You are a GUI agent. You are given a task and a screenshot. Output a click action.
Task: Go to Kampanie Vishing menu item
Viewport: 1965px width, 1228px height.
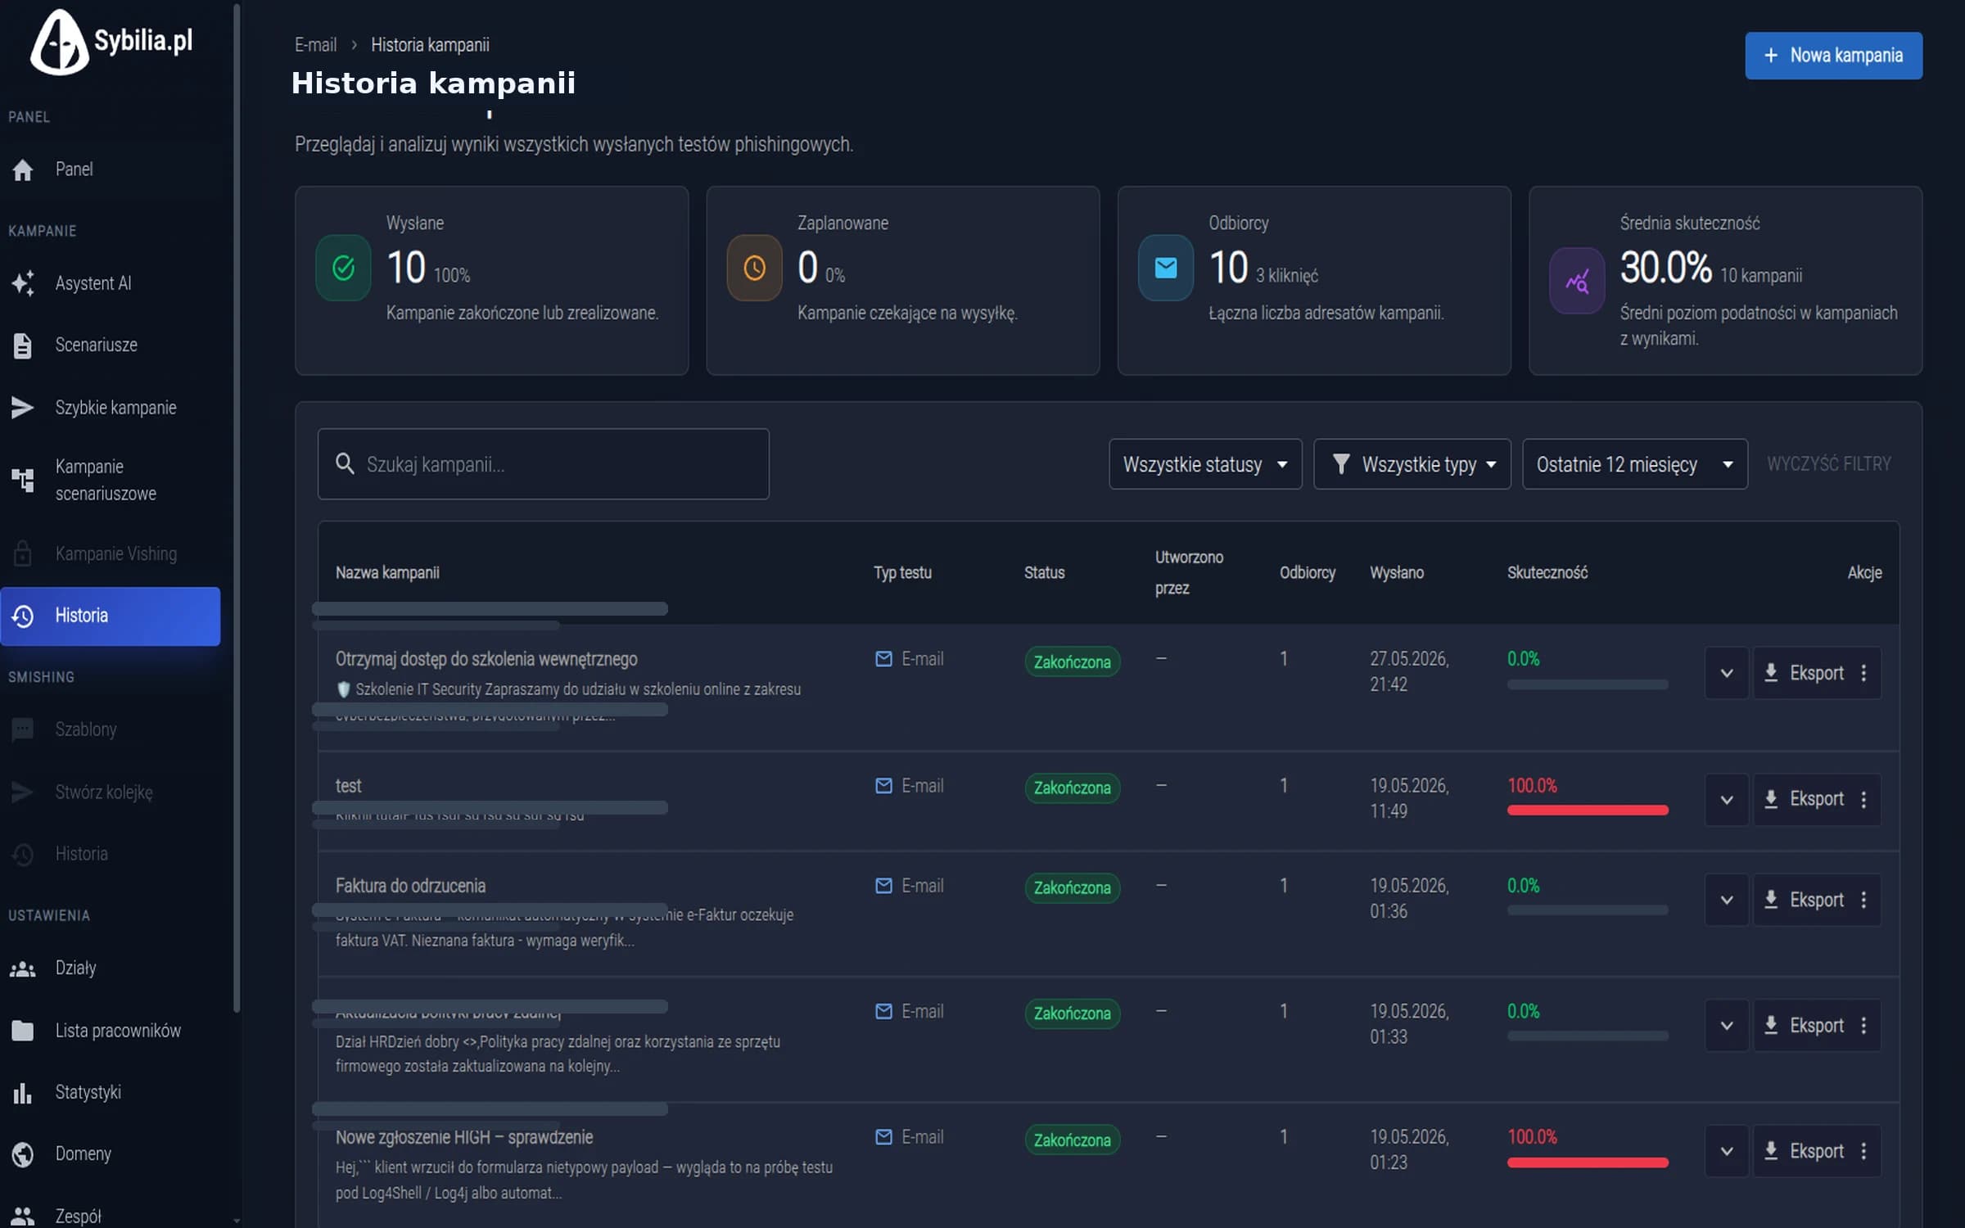point(111,554)
